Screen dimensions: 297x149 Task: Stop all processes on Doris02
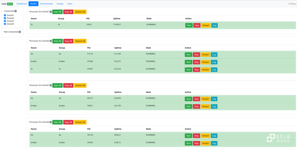[68, 41]
